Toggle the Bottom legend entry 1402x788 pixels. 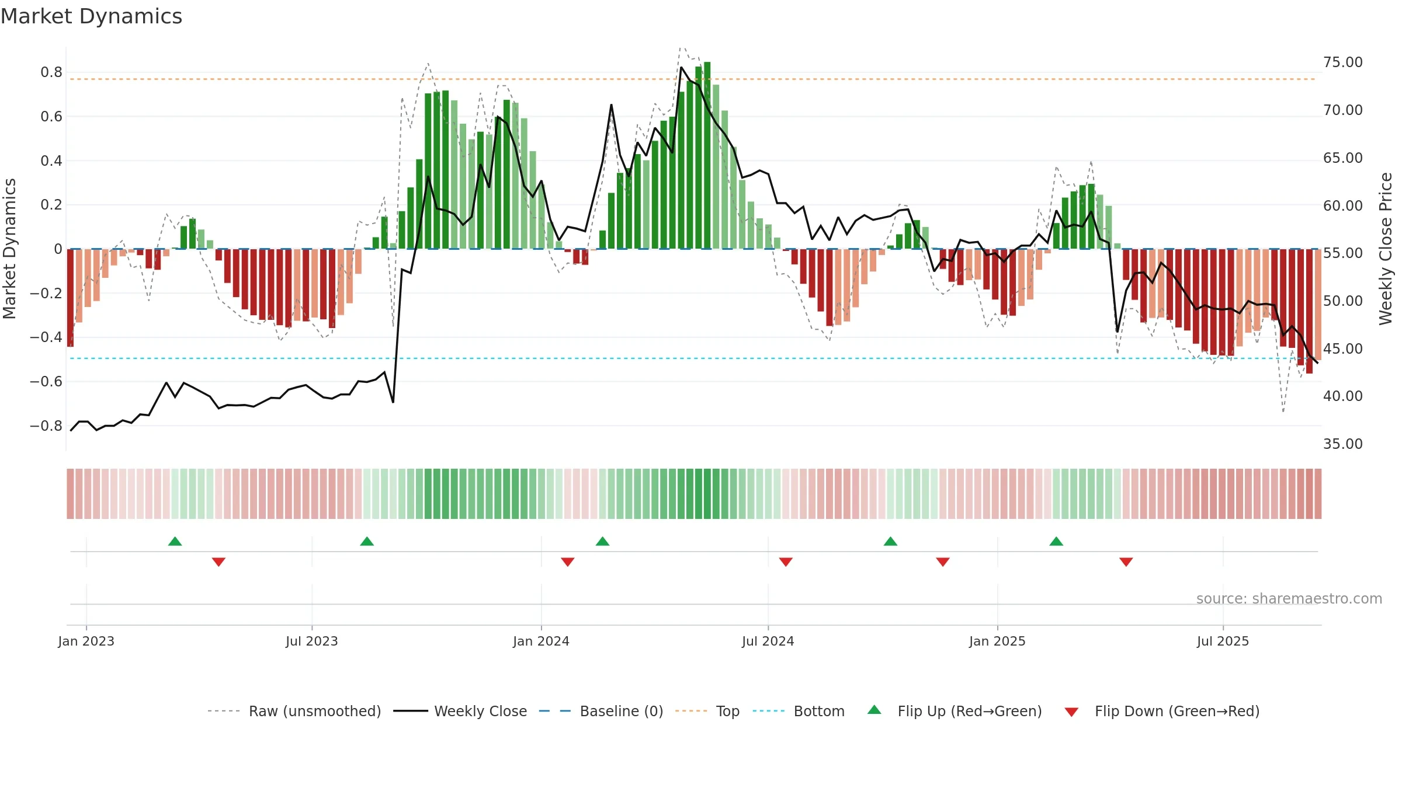point(799,711)
